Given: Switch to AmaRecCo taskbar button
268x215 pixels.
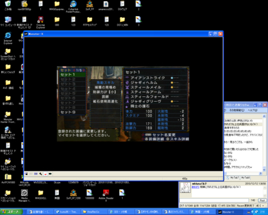Looking at the screenshot, I should [94, 212].
